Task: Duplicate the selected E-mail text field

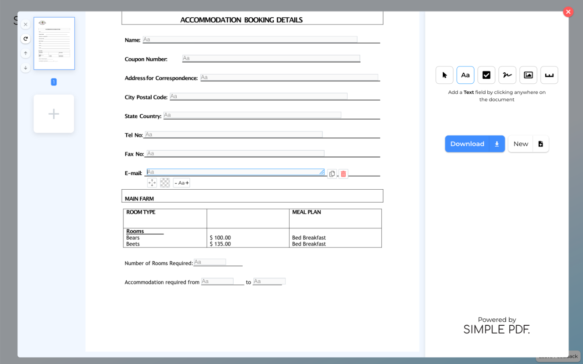Action: click(x=332, y=174)
